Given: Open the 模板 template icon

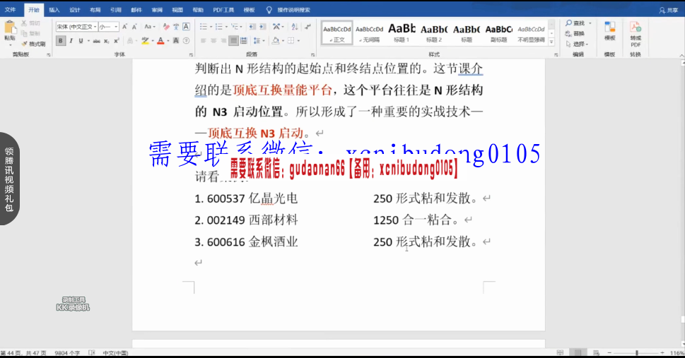Looking at the screenshot, I should pos(610,30).
